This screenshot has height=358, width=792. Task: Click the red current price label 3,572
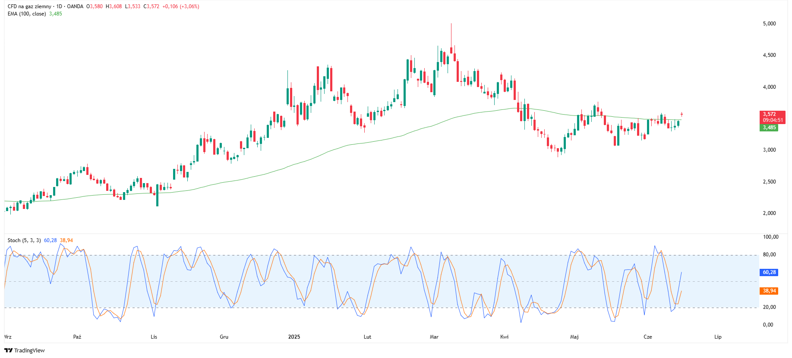pos(769,114)
